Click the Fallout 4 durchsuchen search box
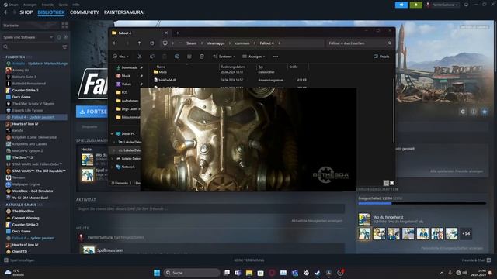The height and width of the screenshot is (279, 497). [x=360, y=43]
